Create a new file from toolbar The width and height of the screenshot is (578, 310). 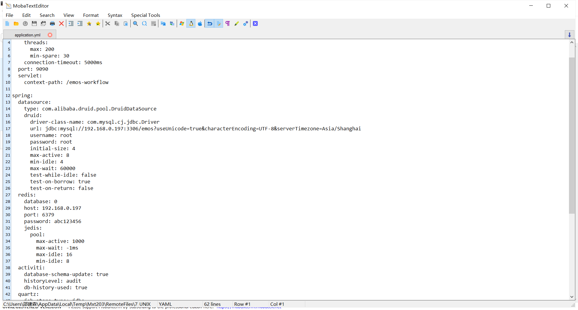pyautogui.click(x=7, y=23)
